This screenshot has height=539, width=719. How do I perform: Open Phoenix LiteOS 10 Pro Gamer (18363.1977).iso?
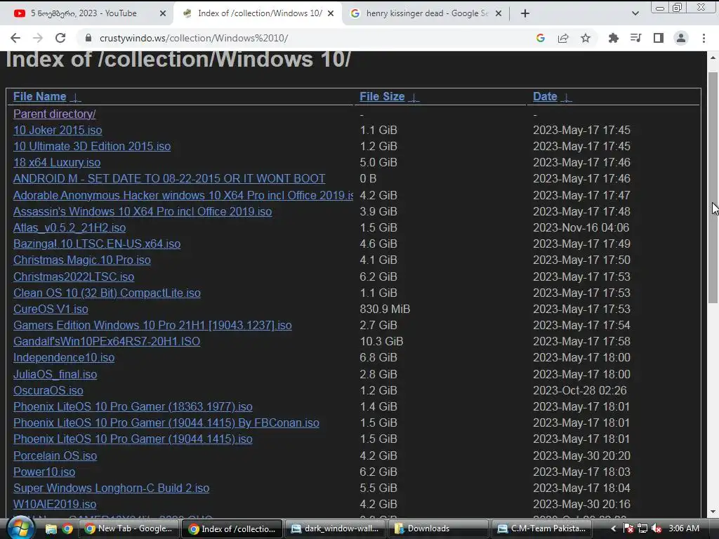(x=133, y=406)
